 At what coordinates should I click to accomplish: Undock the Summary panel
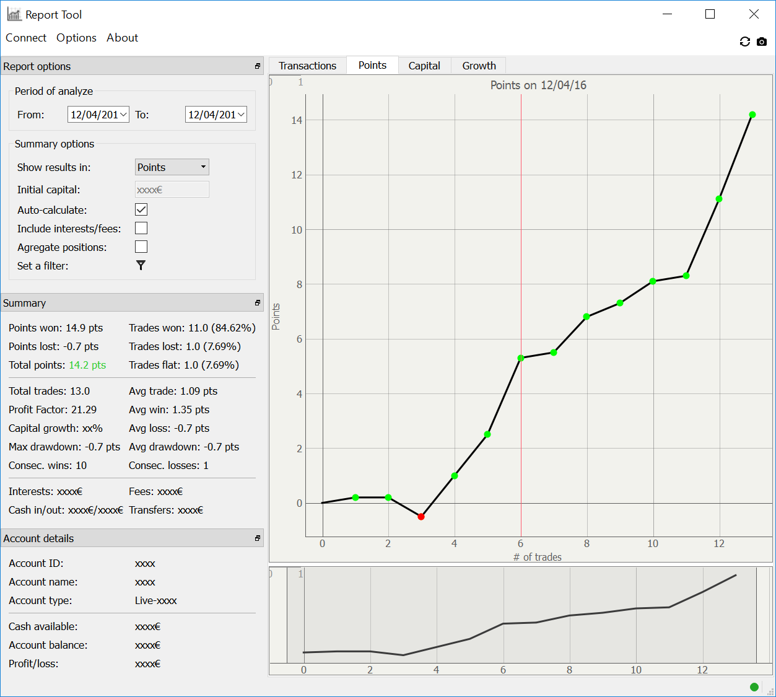pyautogui.click(x=258, y=303)
